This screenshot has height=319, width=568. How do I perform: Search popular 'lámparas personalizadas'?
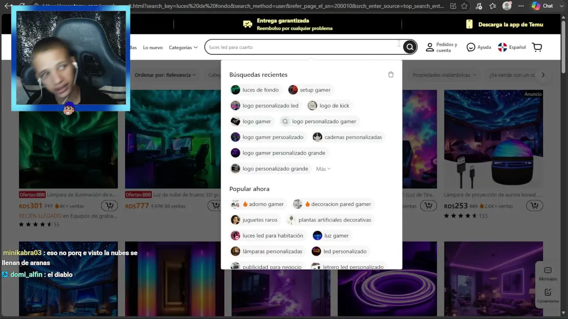[267, 252]
